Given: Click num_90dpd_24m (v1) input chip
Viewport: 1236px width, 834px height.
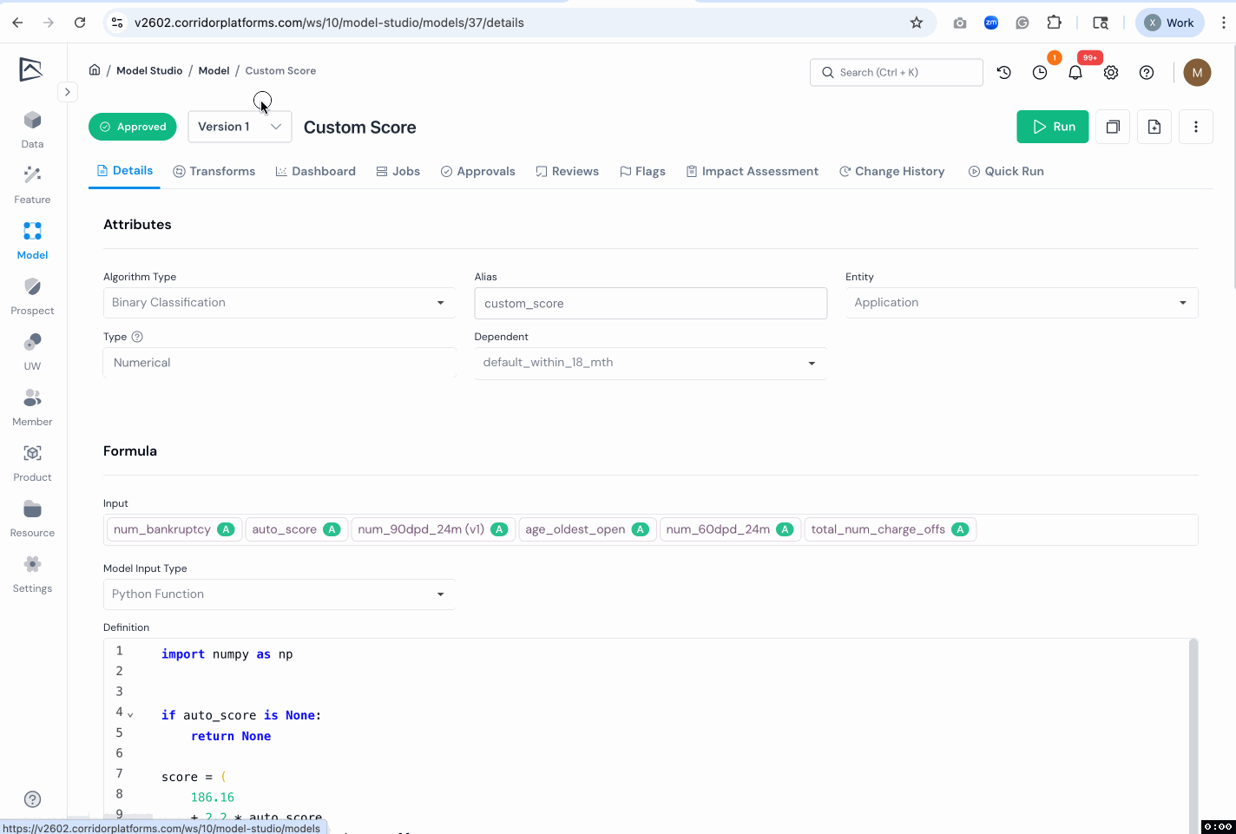Looking at the screenshot, I should [x=432, y=529].
